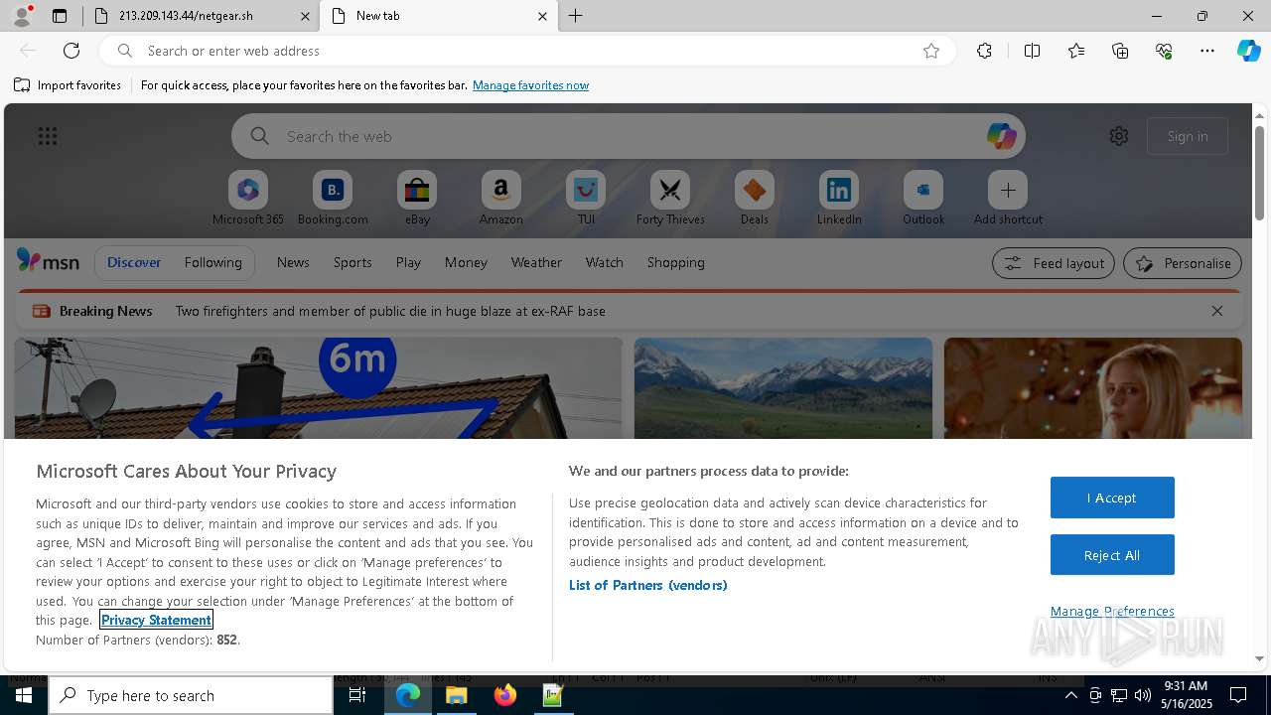The height and width of the screenshot is (715, 1271).
Task: Click Copilot icon in web search box
Action: (x=1001, y=136)
